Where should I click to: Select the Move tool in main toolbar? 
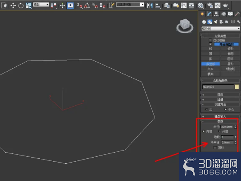click(x=13, y=5)
